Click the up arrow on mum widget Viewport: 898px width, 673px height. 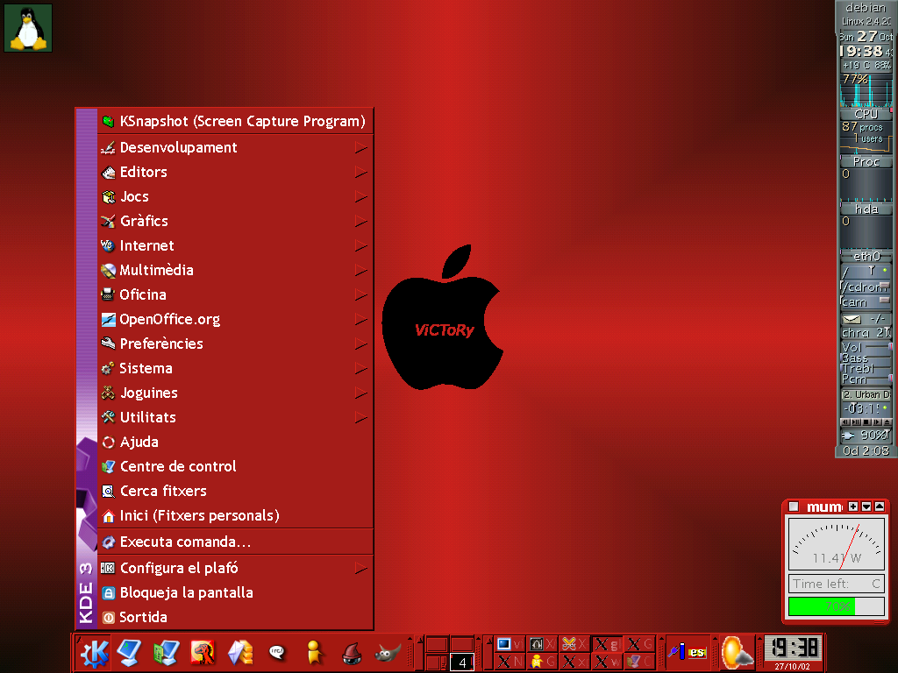pyautogui.click(x=880, y=507)
